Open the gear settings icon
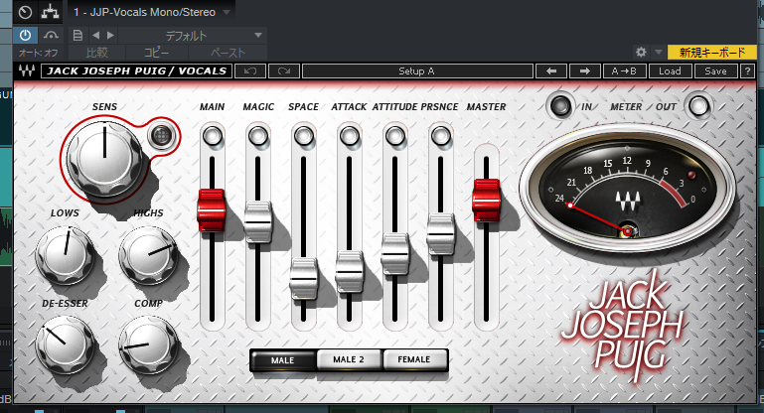This screenshot has height=413, width=764. 641,52
